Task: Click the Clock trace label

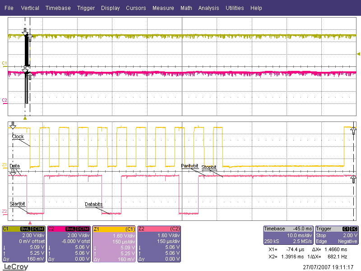Action: pyautogui.click(x=18, y=136)
